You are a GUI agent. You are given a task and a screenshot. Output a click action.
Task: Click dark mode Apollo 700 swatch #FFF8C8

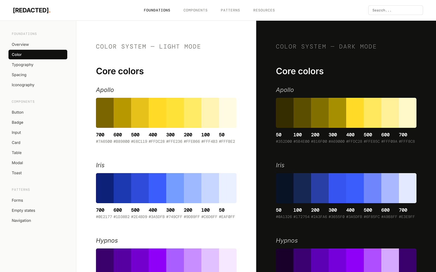click(x=408, y=113)
